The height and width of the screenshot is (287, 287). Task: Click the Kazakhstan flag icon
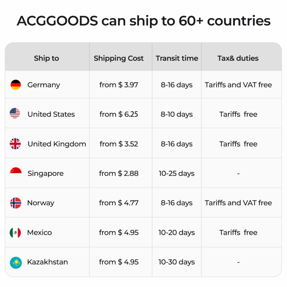click(x=15, y=262)
